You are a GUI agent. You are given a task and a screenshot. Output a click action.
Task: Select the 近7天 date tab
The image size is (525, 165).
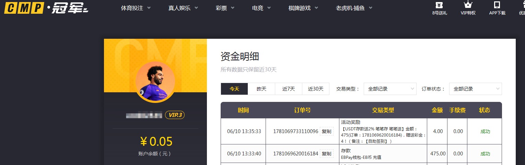pyautogui.click(x=289, y=89)
